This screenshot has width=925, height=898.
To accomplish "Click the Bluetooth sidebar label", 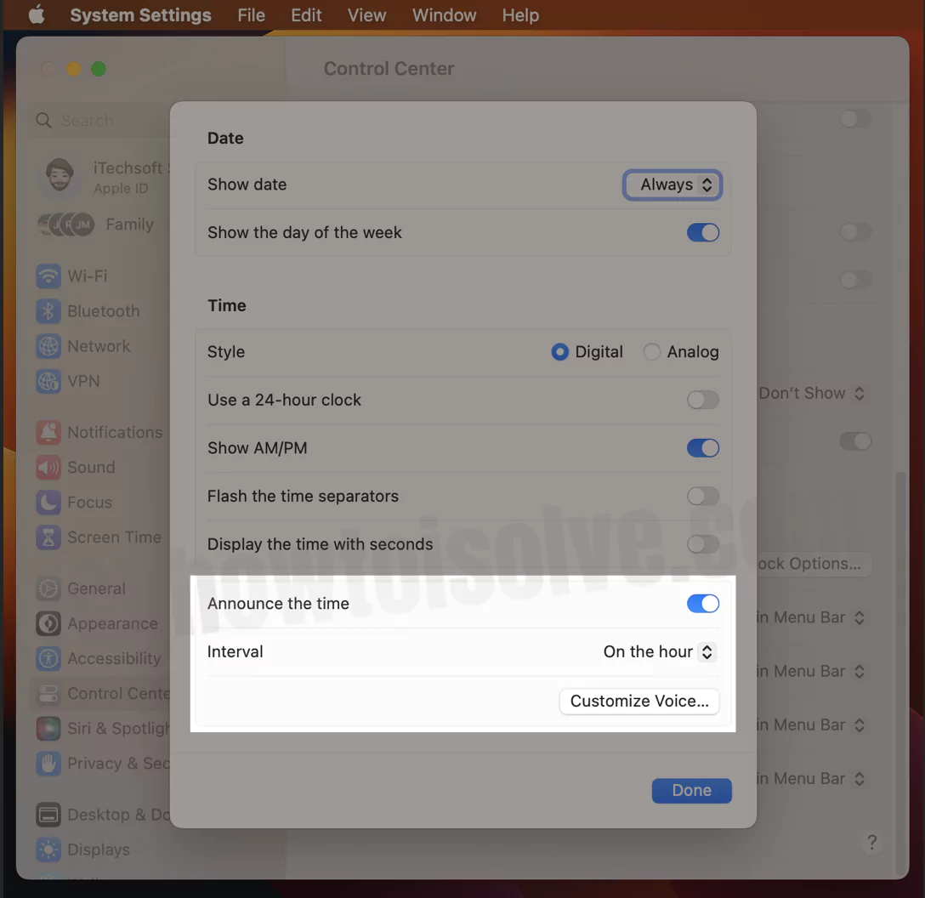I will [x=104, y=311].
